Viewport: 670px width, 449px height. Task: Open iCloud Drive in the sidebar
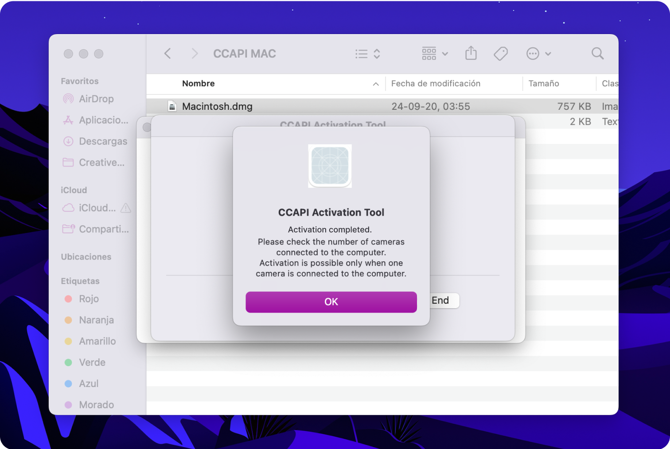pos(89,208)
